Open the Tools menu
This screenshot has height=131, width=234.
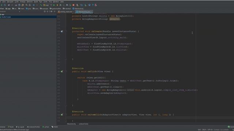[x=45, y=1]
